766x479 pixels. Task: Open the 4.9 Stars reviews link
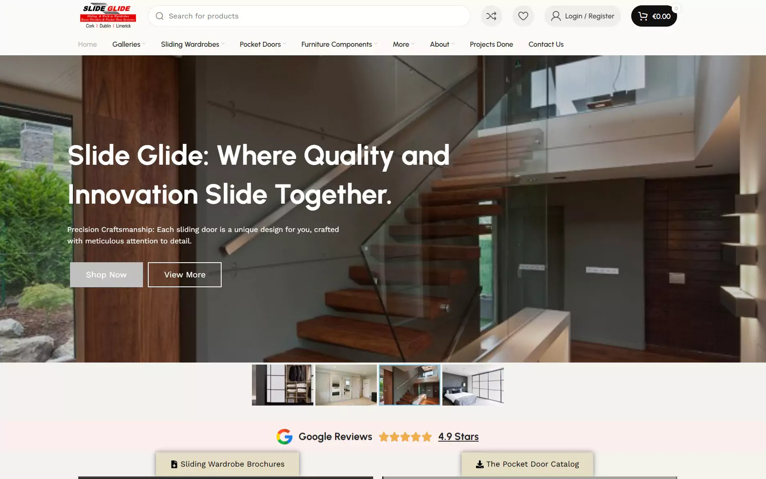point(458,437)
